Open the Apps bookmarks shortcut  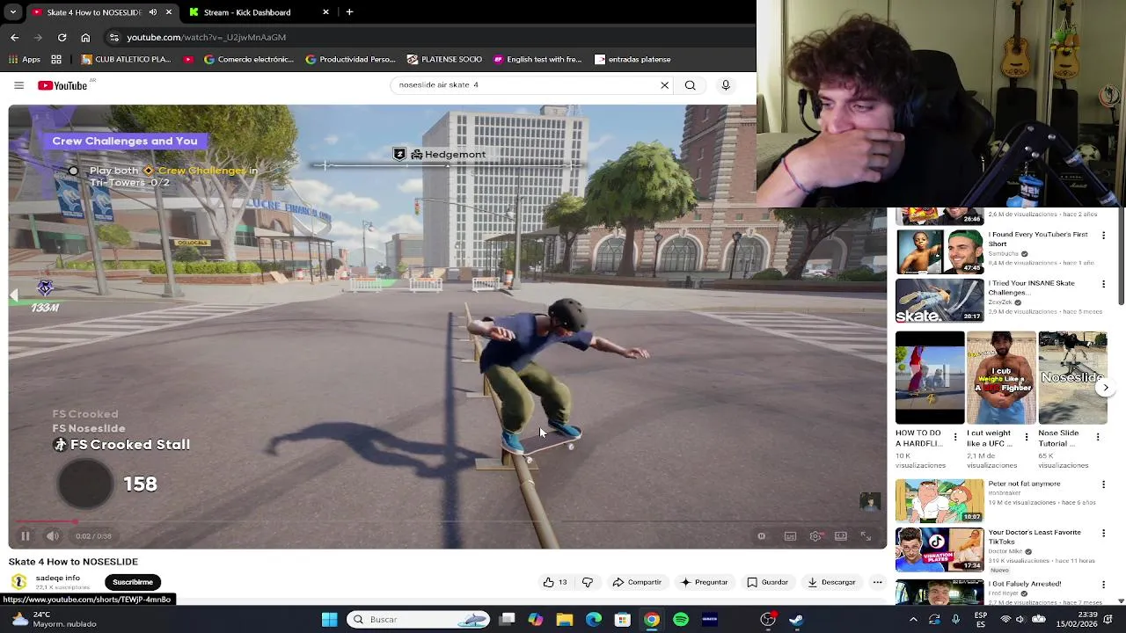click(x=25, y=60)
